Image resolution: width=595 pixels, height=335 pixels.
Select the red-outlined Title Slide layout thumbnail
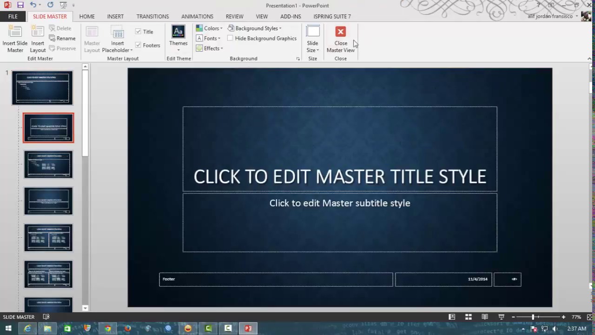pos(48,128)
